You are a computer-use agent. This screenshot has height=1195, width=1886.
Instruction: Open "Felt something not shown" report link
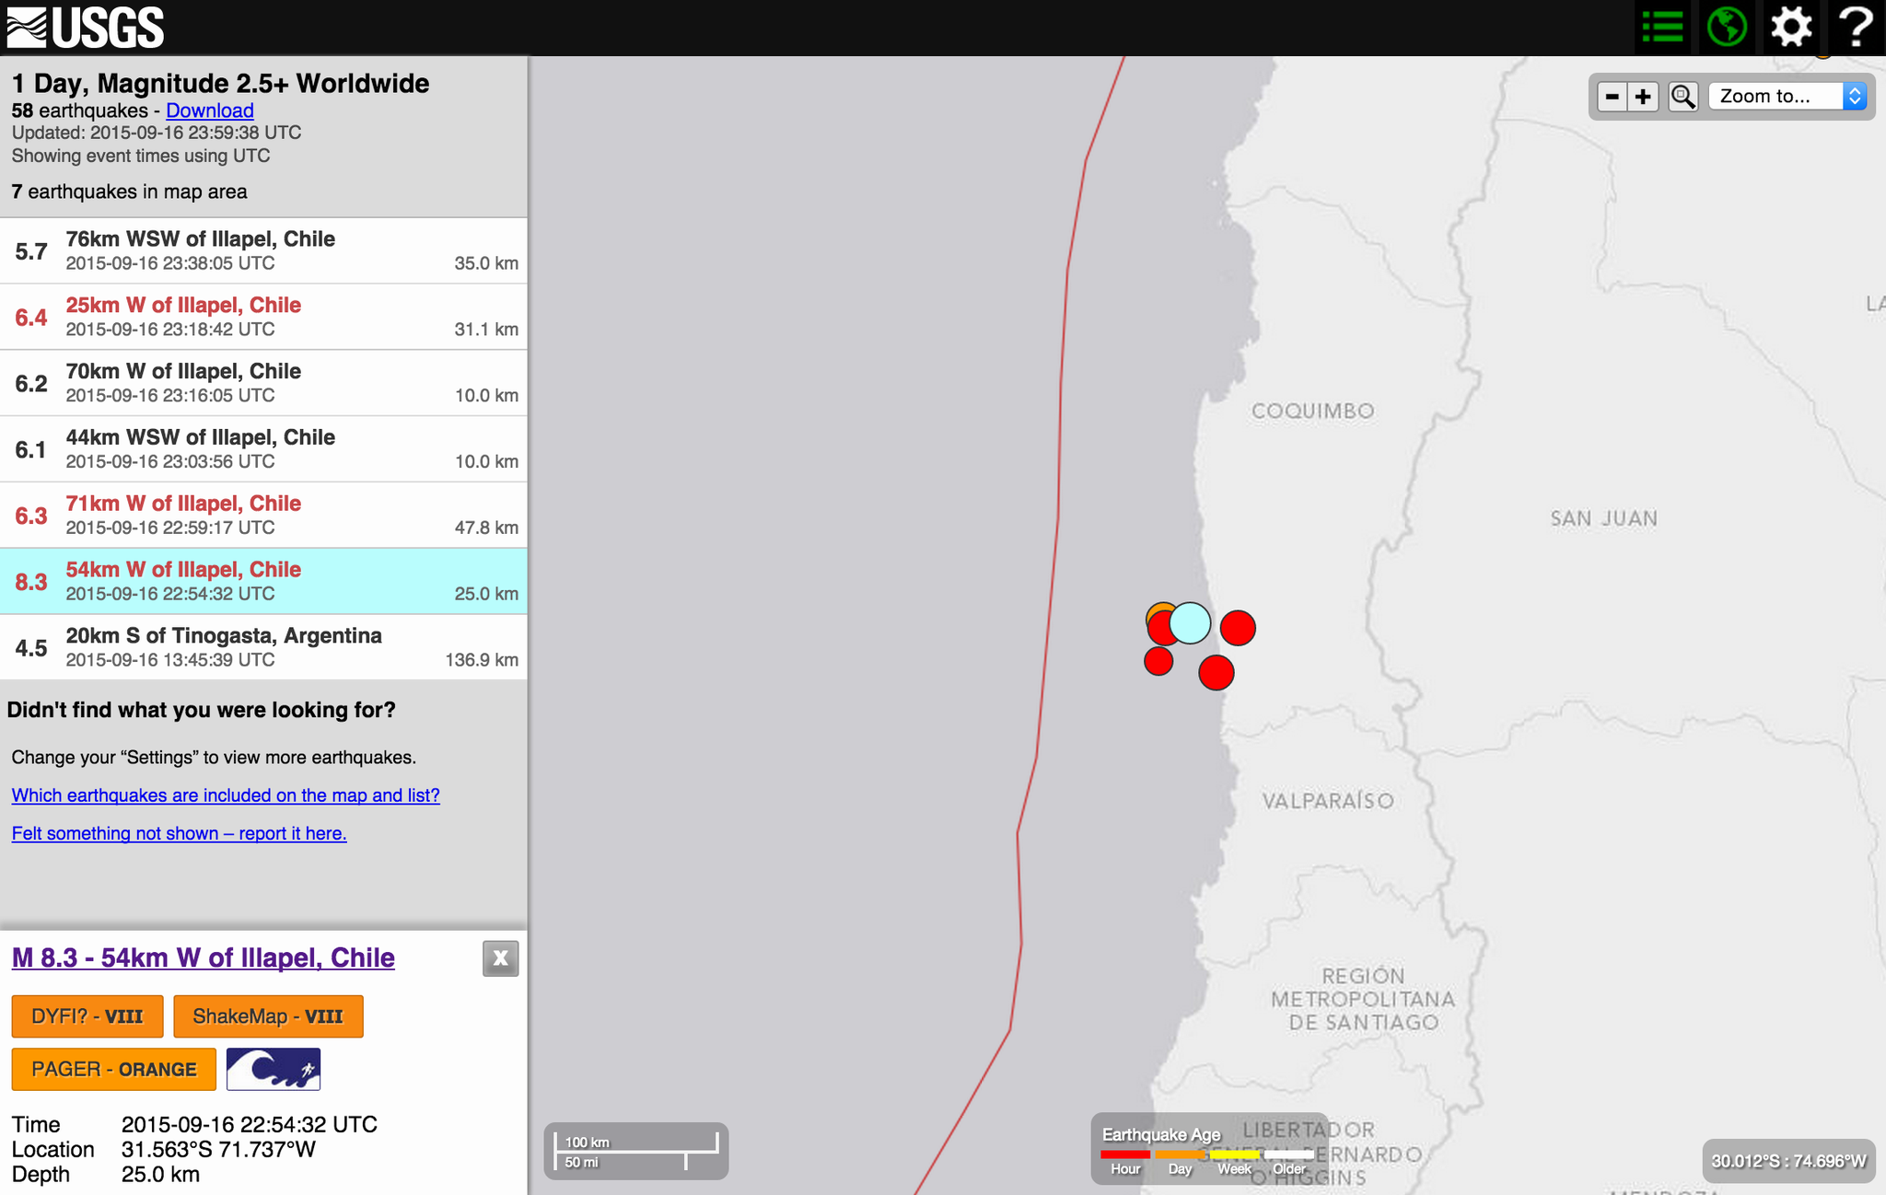point(180,833)
